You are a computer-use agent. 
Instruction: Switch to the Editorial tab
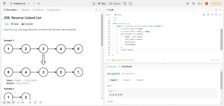24,10
